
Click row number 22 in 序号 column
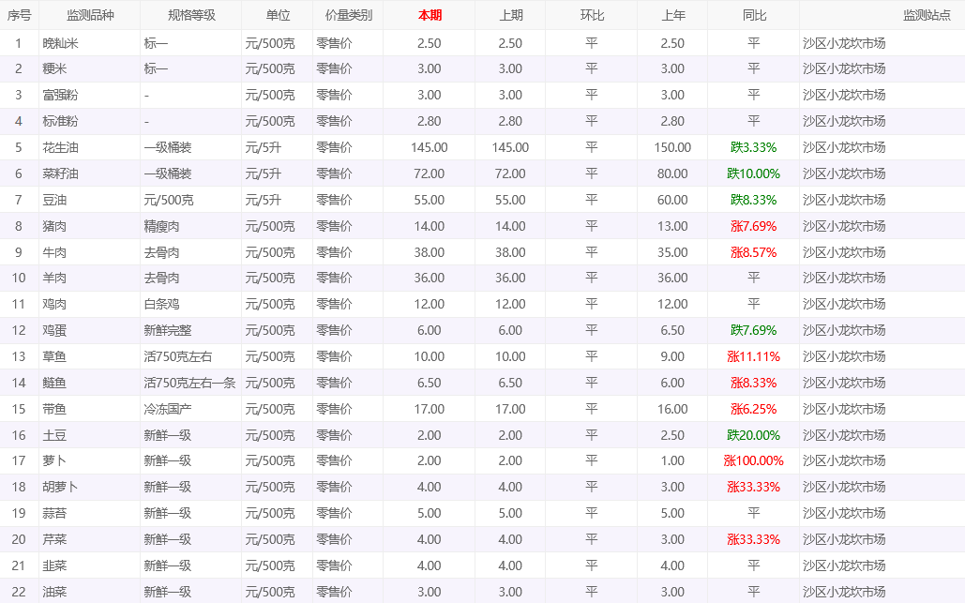point(19,592)
